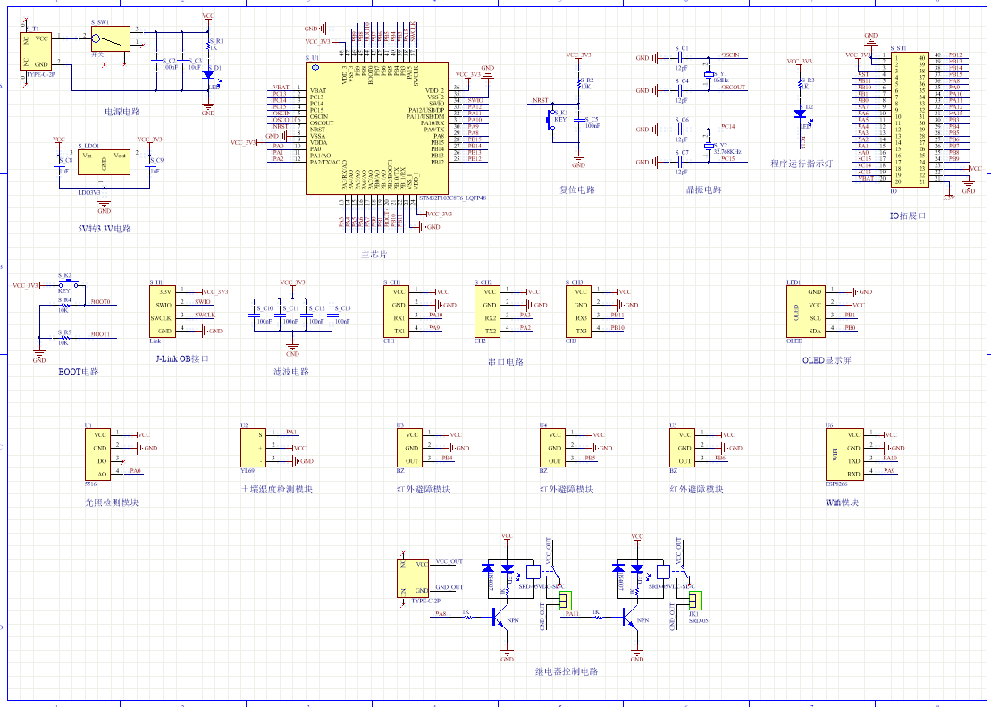The height and width of the screenshot is (707, 991).
Task: Select the S_T1 TYPE-C-2P connector in the power circuit
Action: tap(36, 51)
